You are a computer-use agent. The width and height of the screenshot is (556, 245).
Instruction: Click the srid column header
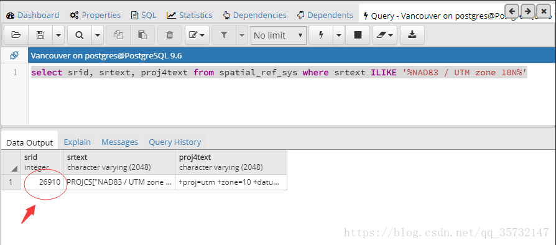42,162
